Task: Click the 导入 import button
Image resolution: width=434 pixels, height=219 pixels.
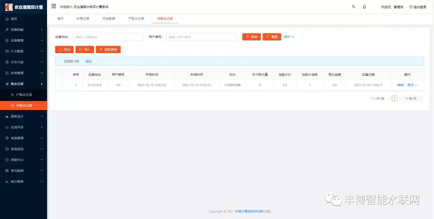Action: click(x=85, y=49)
